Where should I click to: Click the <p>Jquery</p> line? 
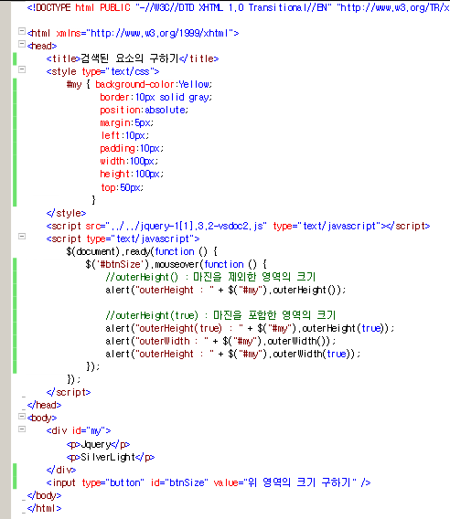pos(98,444)
